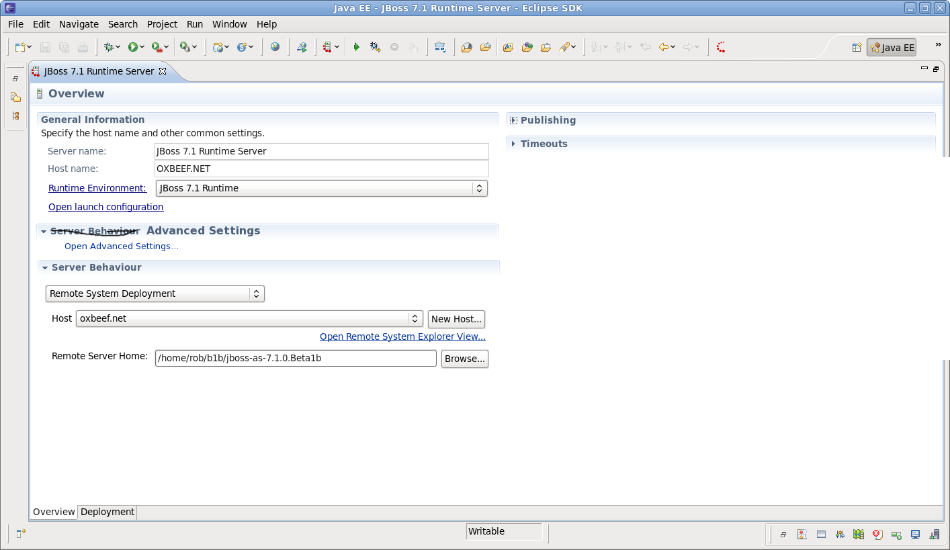The image size is (950, 550).
Task: Click the sliders icon in status bar
Action: point(840,535)
